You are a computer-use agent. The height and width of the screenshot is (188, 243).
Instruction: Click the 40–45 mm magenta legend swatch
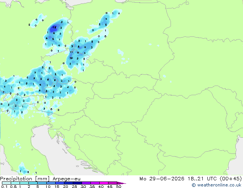click(x=104, y=183)
